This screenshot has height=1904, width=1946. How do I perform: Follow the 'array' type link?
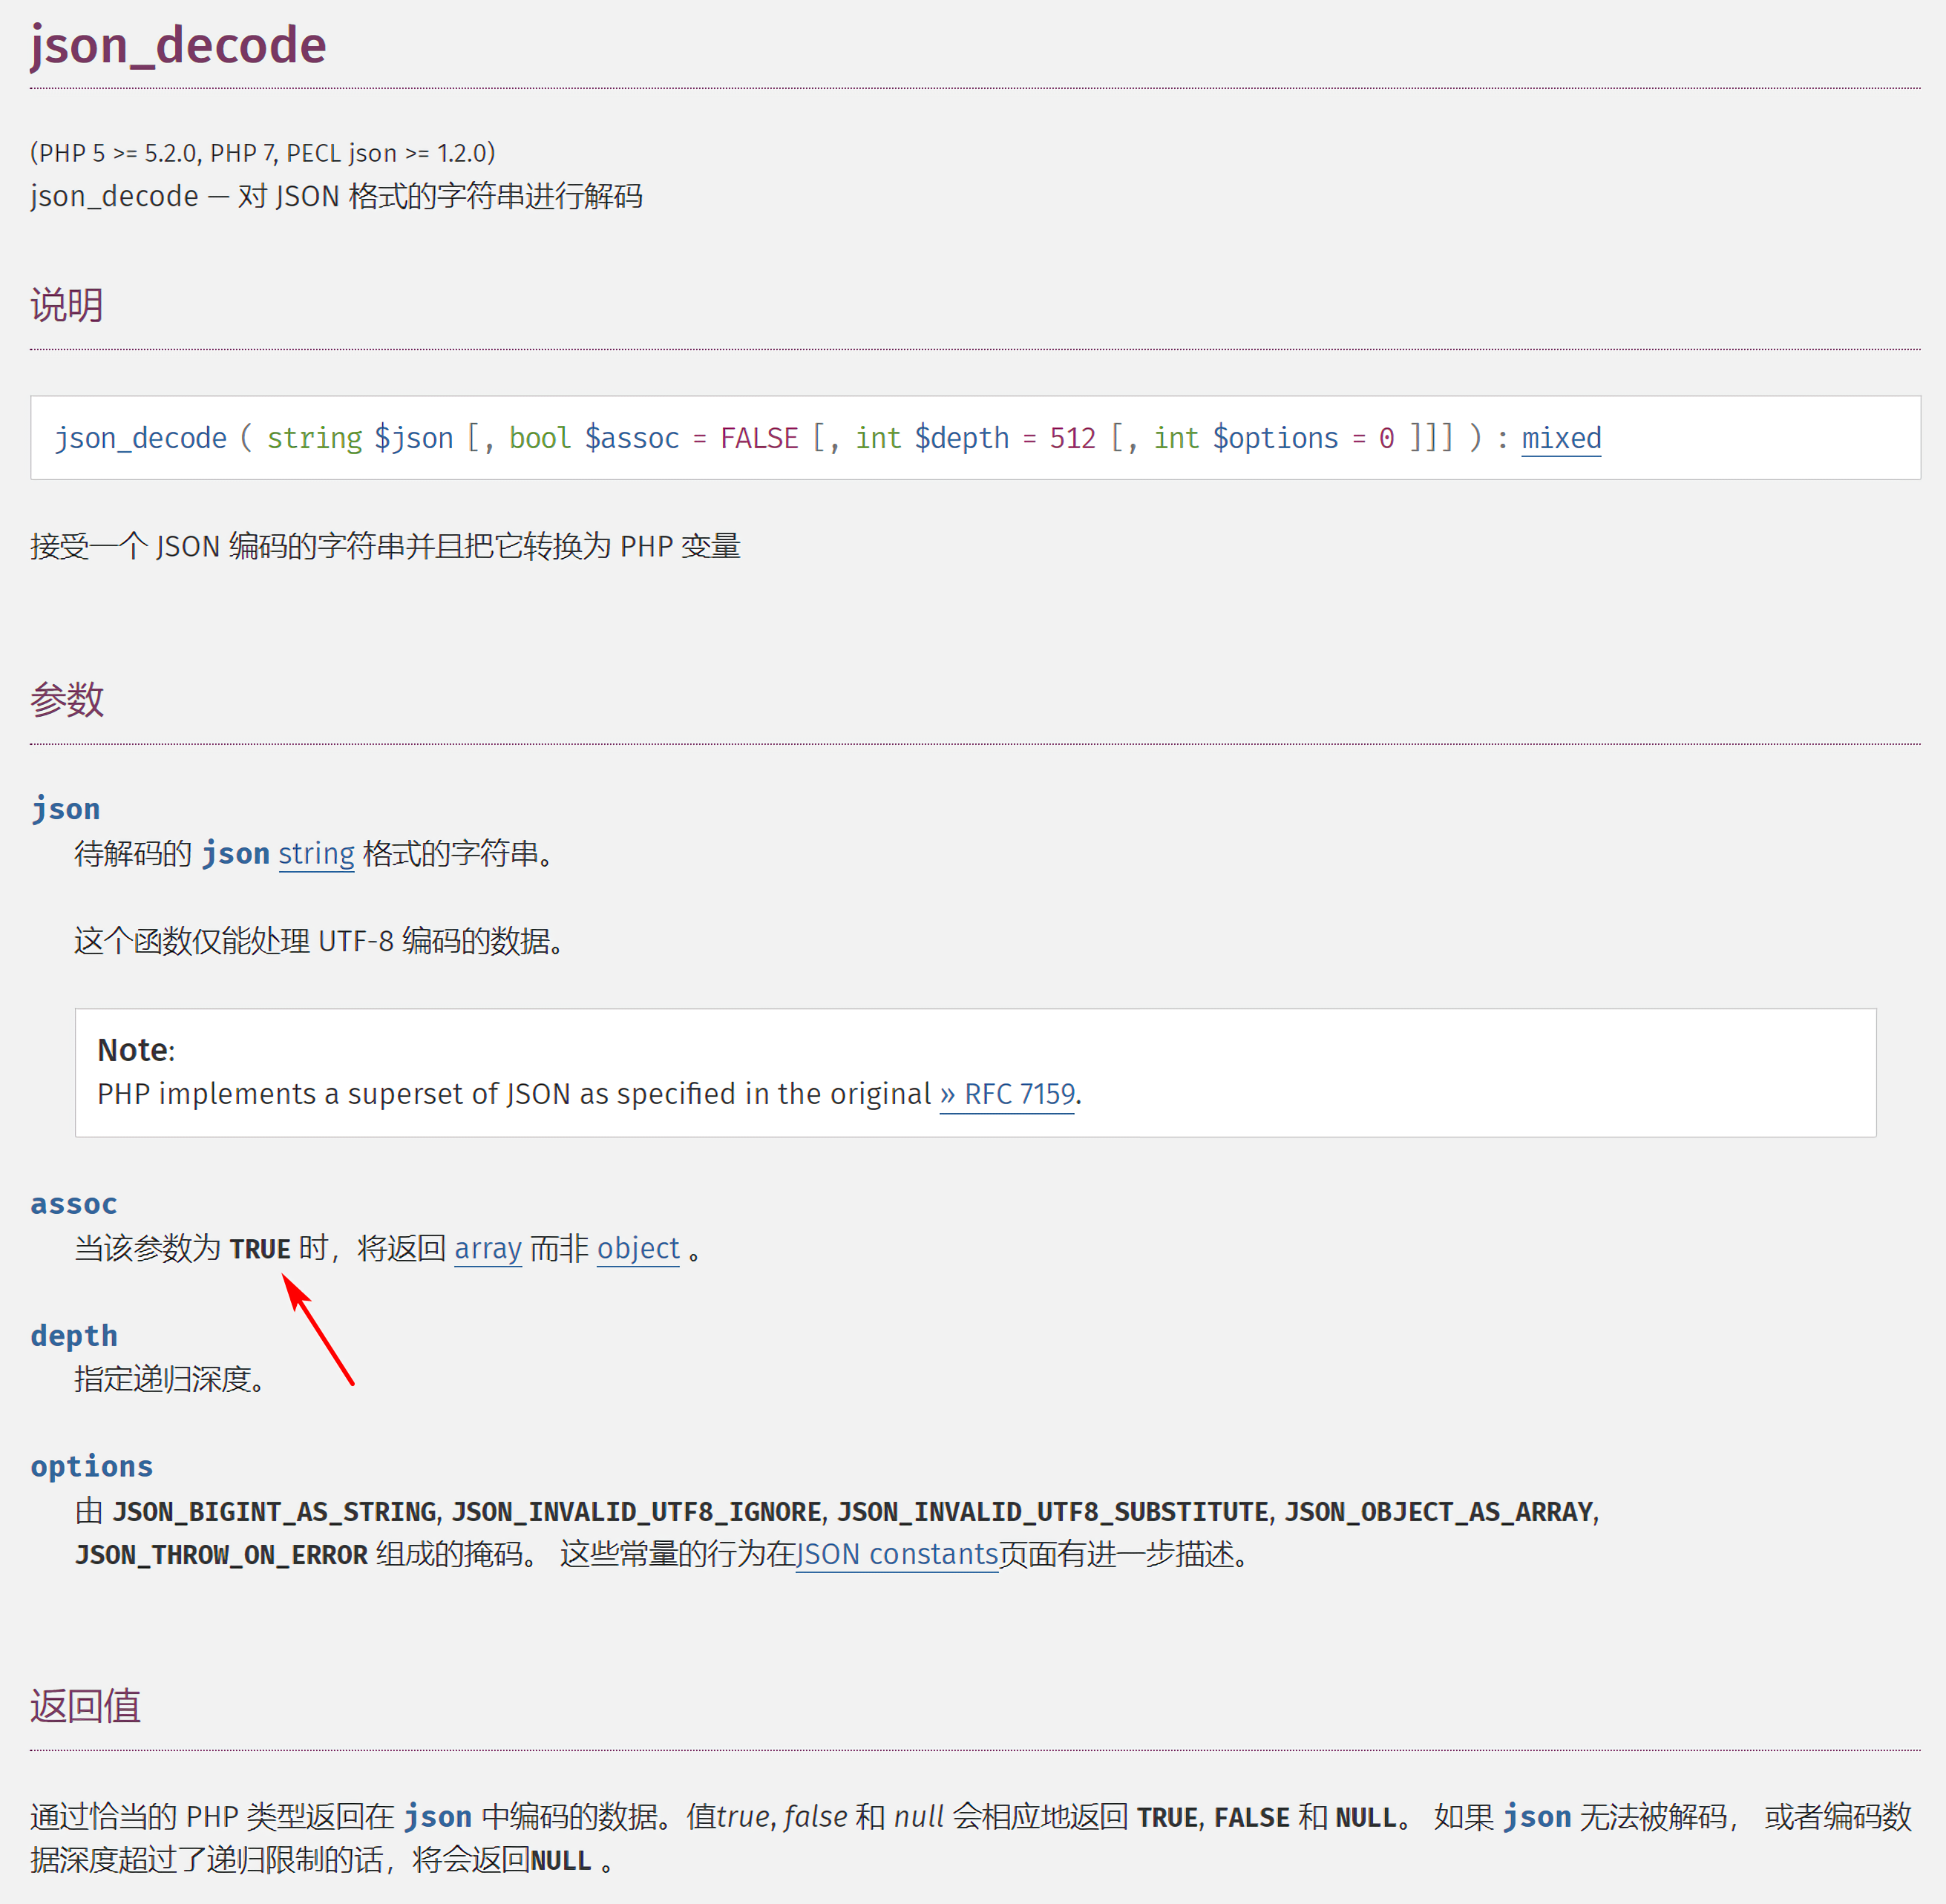pyautogui.click(x=488, y=1248)
